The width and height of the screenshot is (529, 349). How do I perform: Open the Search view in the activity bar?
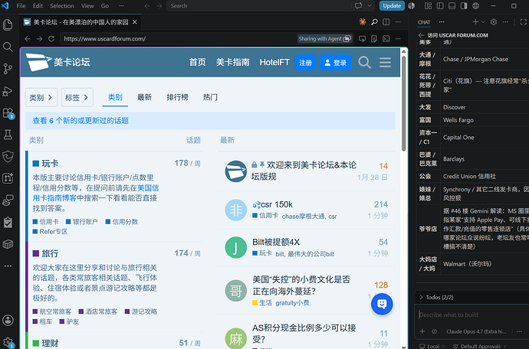(x=8, y=47)
